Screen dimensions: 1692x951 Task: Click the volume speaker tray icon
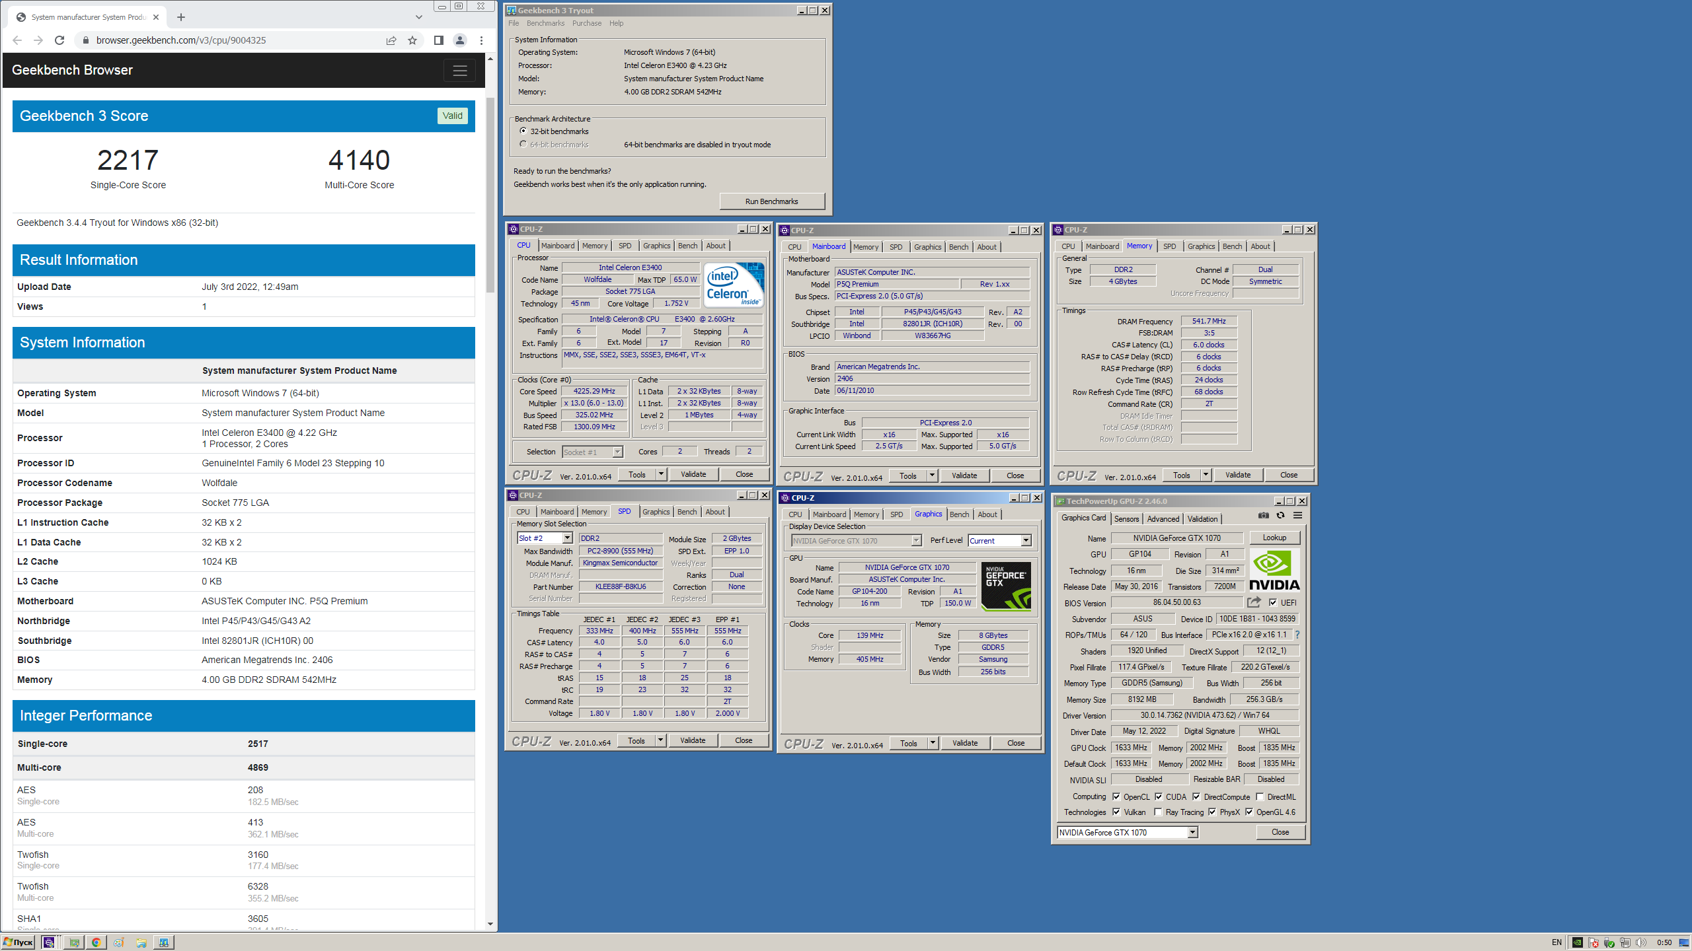point(1641,942)
